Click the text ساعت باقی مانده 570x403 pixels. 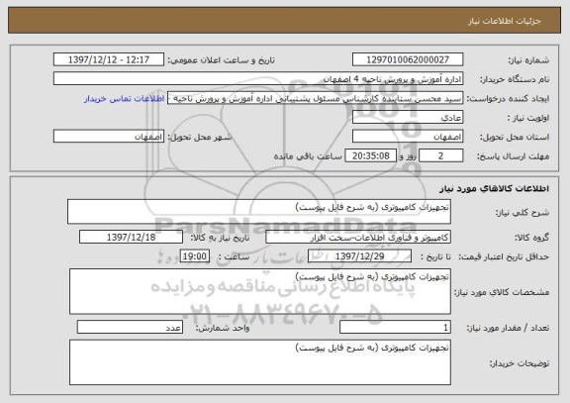tap(308, 156)
